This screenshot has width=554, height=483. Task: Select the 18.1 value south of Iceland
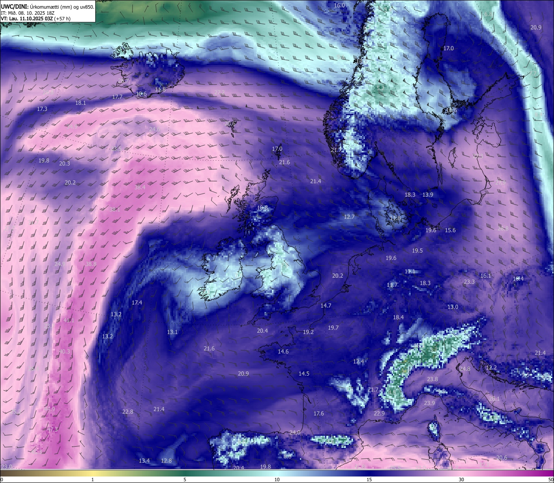tap(81, 103)
